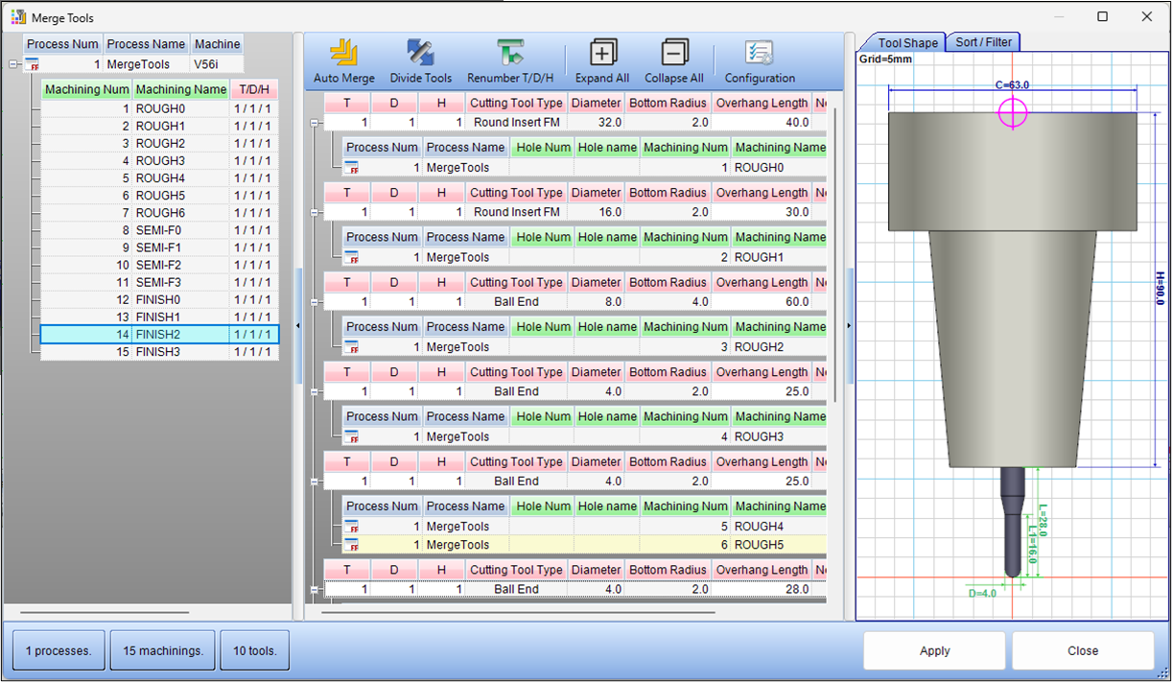Image resolution: width=1172 pixels, height=682 pixels.
Task: Click the process icon beside MergeTools in the left tree
Action: (32, 65)
